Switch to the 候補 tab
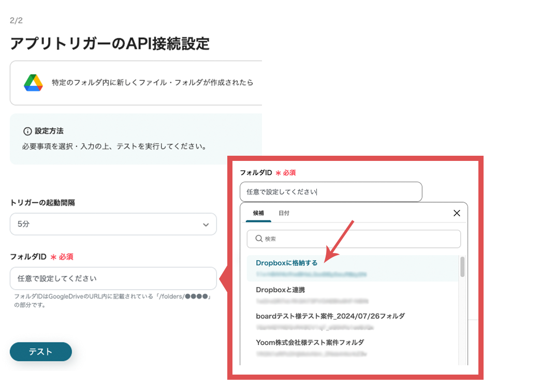 258,213
